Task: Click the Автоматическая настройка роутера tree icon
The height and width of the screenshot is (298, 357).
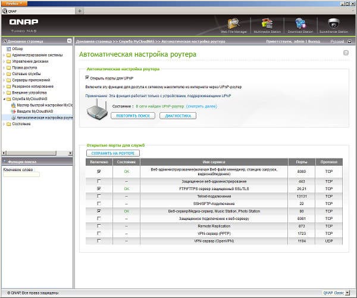Action: point(14,117)
